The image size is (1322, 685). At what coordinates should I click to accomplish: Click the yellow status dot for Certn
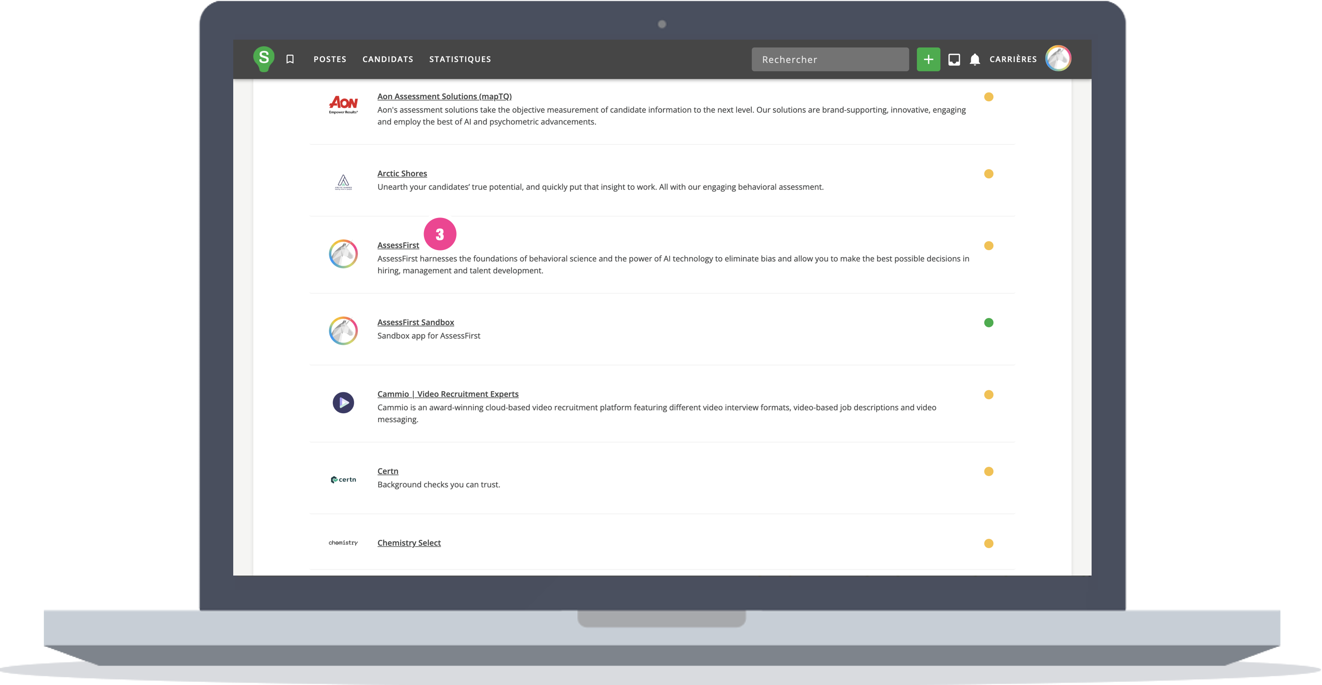(x=988, y=471)
